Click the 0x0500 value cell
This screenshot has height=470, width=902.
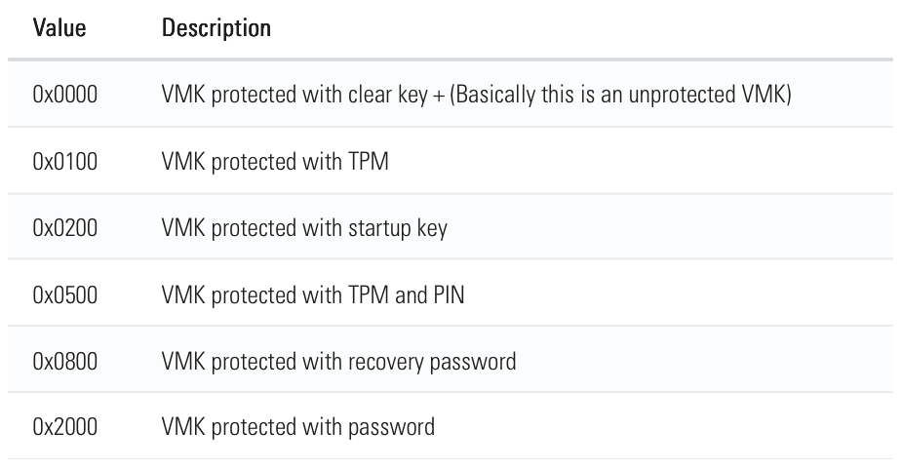pyautogui.click(x=65, y=294)
